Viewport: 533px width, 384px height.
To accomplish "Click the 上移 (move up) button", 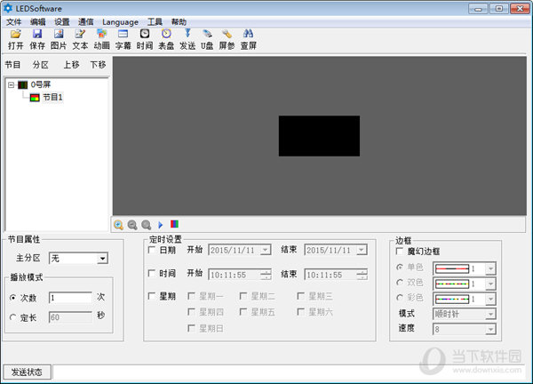I will pos(71,65).
